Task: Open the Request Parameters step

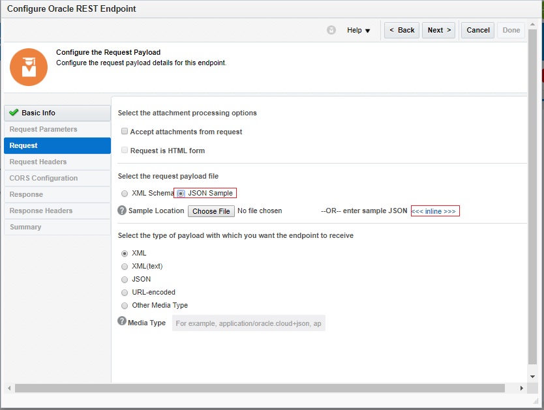Action: [x=57, y=129]
